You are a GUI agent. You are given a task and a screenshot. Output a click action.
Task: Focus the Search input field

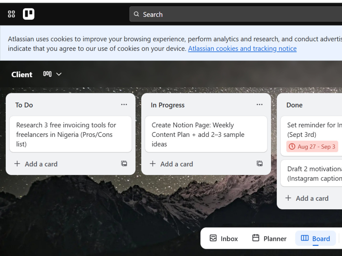236,14
